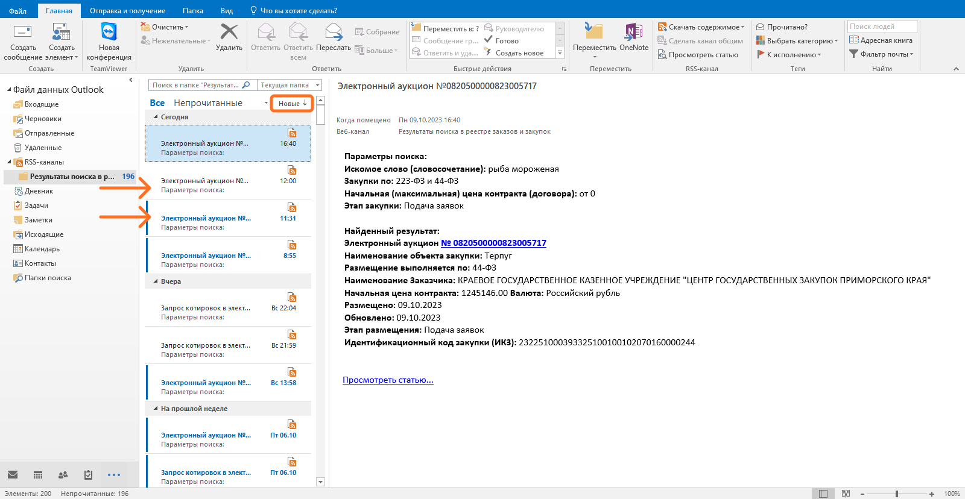Open the Folder tab
Viewport: 965px width, 499px height.
pos(193,11)
